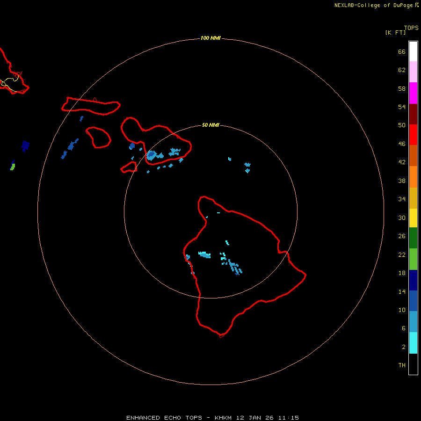Click the light green 26 kft legend swatch

pyautogui.click(x=413, y=259)
